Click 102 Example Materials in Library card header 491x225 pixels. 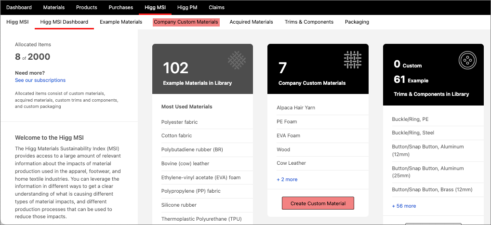[202, 69]
